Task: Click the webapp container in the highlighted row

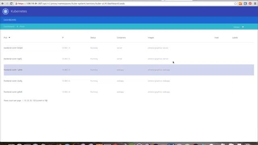Action: [120, 70]
